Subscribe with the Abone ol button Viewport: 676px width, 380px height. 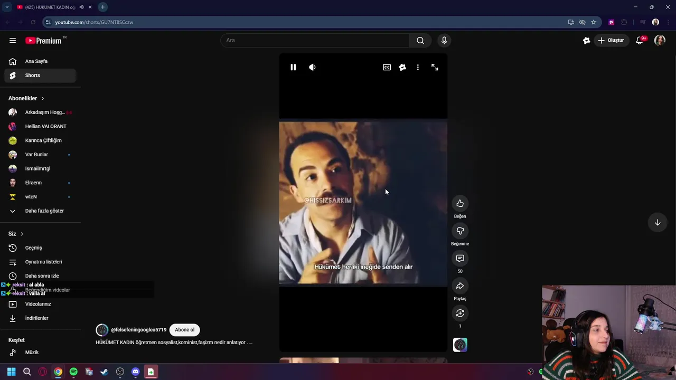184,330
